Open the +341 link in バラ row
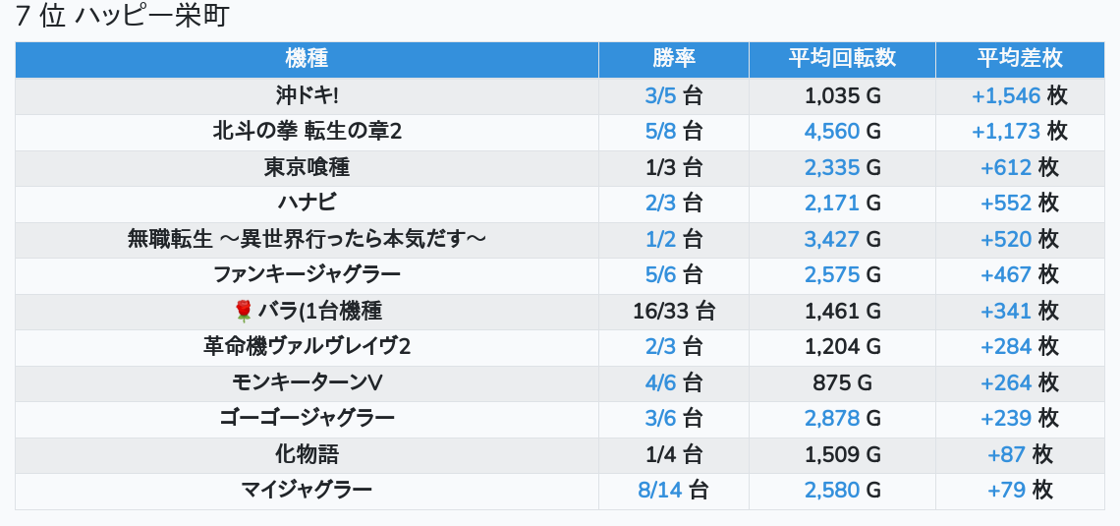The height and width of the screenshot is (526, 1120). click(x=1005, y=312)
